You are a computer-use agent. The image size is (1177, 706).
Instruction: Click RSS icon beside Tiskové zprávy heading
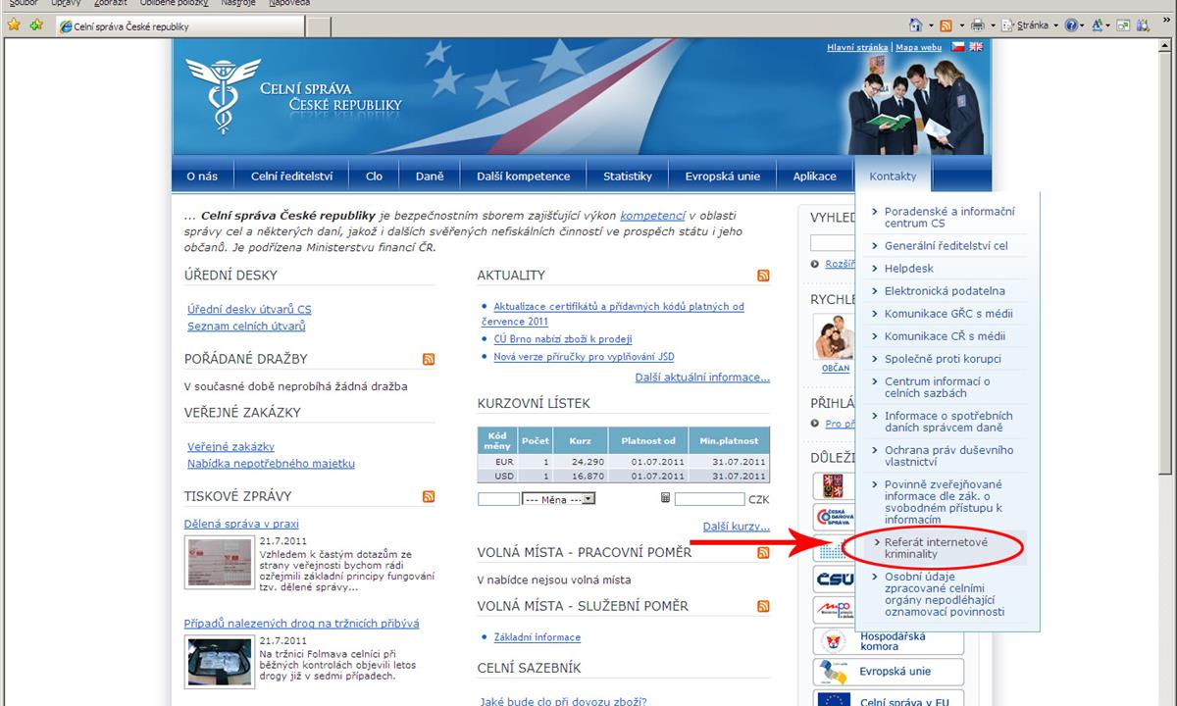429,496
